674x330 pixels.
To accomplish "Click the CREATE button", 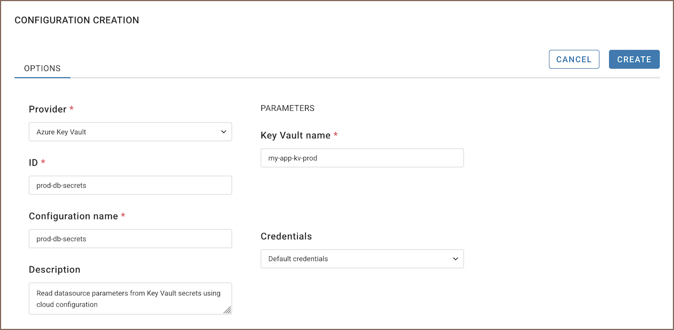I will pos(634,59).
